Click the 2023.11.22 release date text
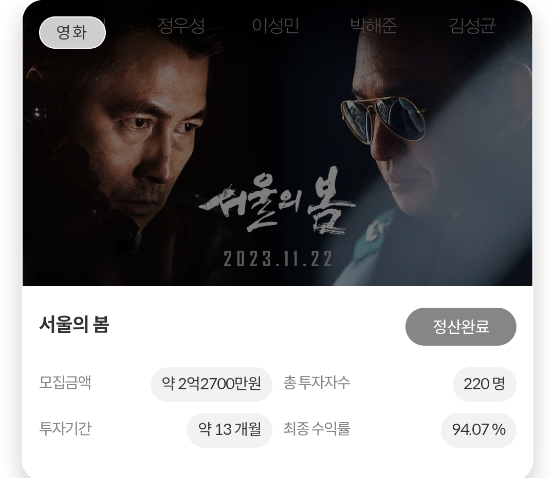 [278, 259]
